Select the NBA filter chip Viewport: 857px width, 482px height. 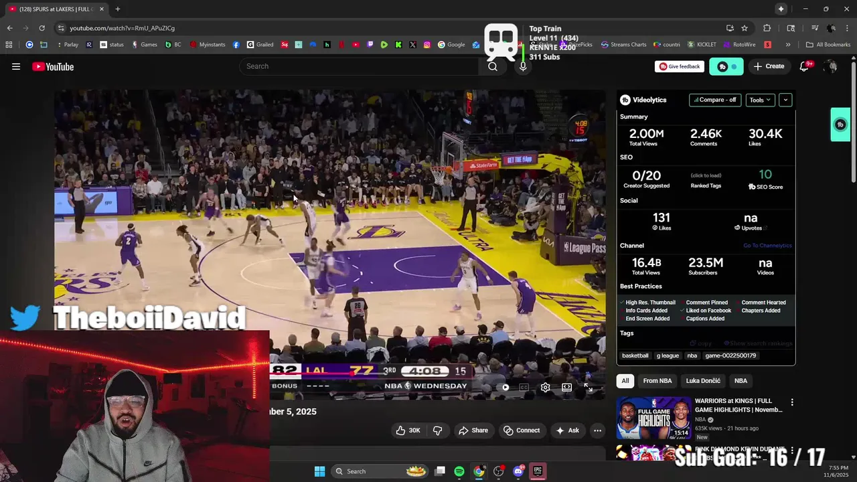pos(741,381)
